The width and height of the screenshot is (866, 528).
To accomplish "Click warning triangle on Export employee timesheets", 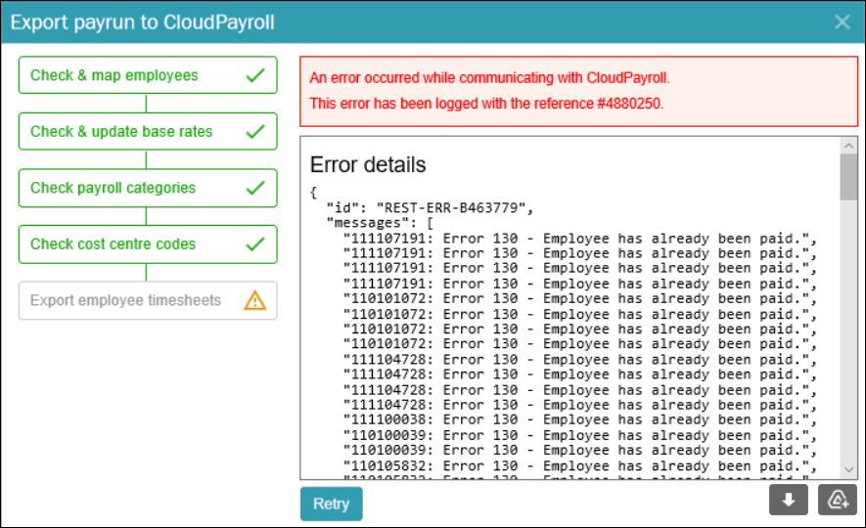I will (255, 301).
